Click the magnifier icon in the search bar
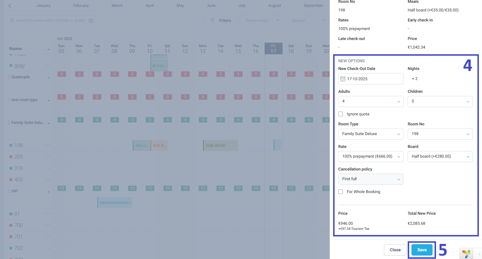This screenshot has height=259, width=482. [12, 20]
